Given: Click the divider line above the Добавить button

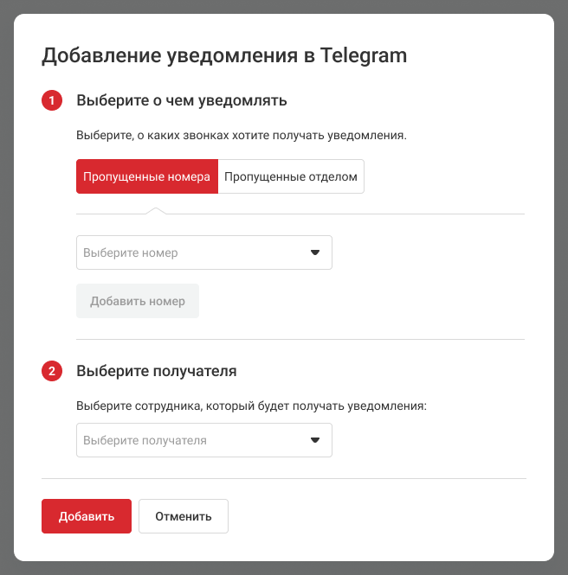Looking at the screenshot, I should [x=284, y=478].
